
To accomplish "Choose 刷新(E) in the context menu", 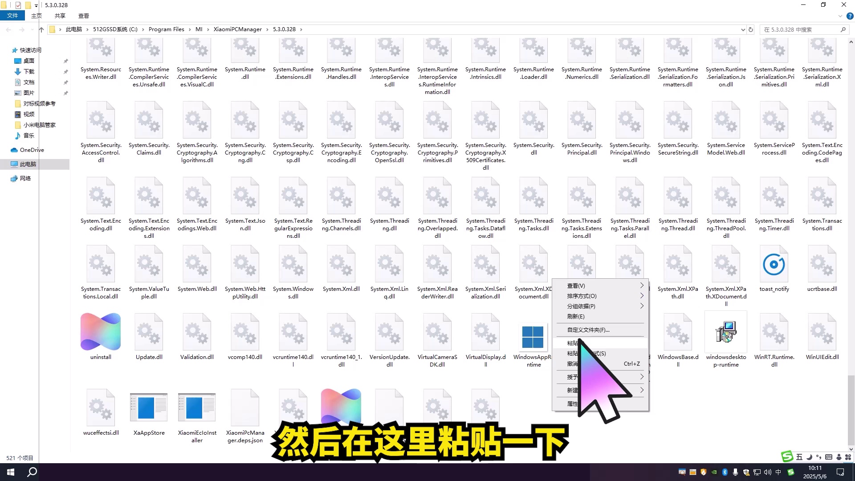I will pyautogui.click(x=576, y=316).
